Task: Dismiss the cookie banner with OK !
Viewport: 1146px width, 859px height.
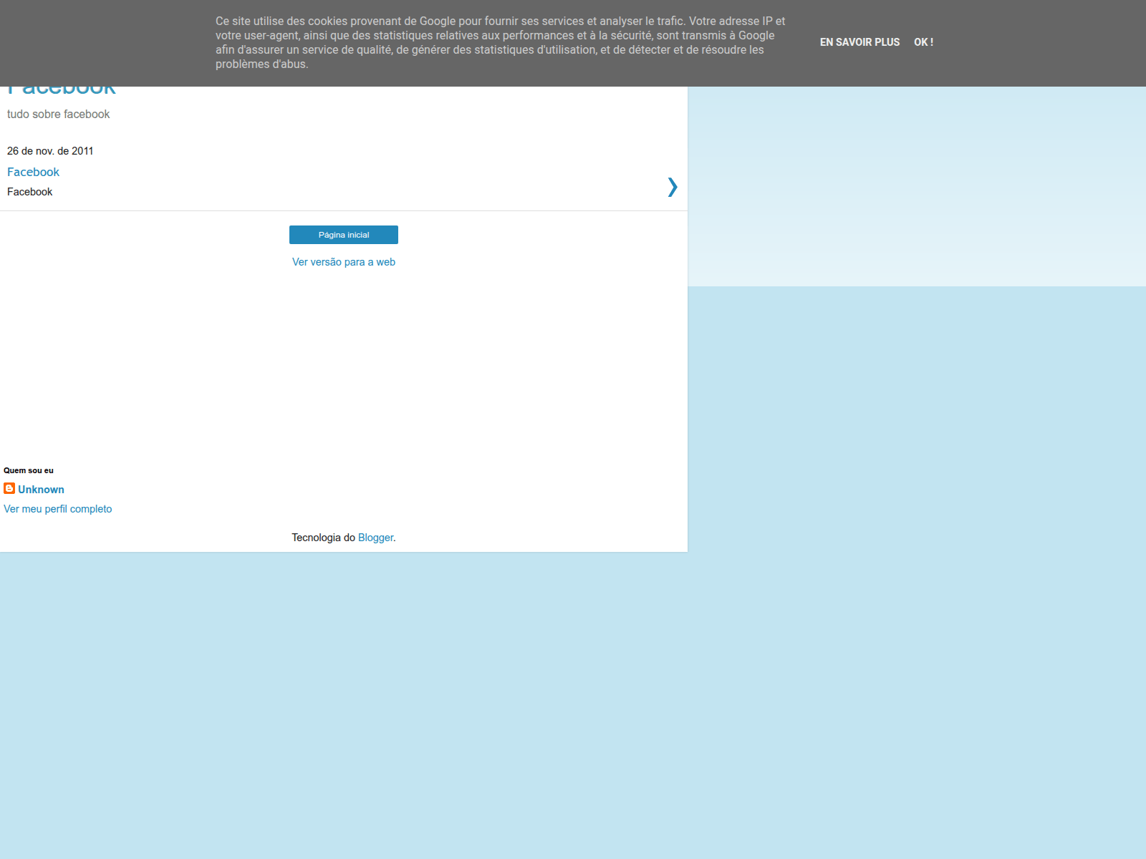Action: click(x=923, y=42)
